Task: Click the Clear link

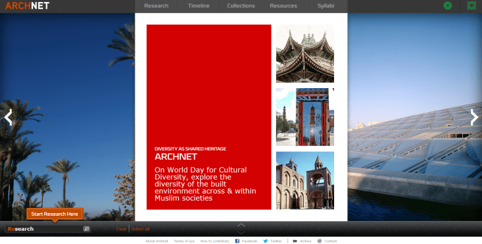Action: coord(121,229)
